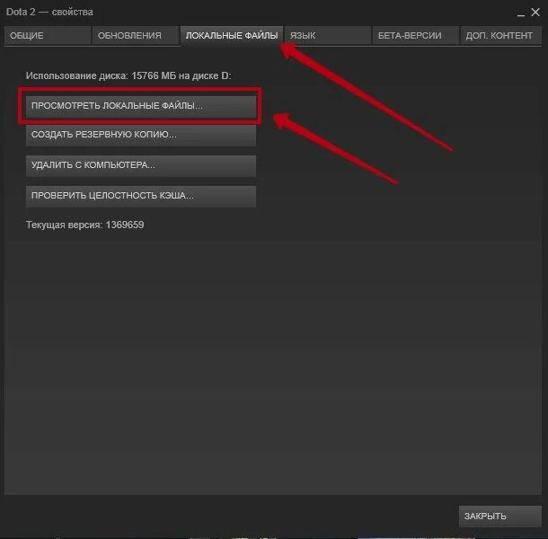Click the Текущая версия: 1369659 text
This screenshot has height=539, width=548.
[x=85, y=225]
